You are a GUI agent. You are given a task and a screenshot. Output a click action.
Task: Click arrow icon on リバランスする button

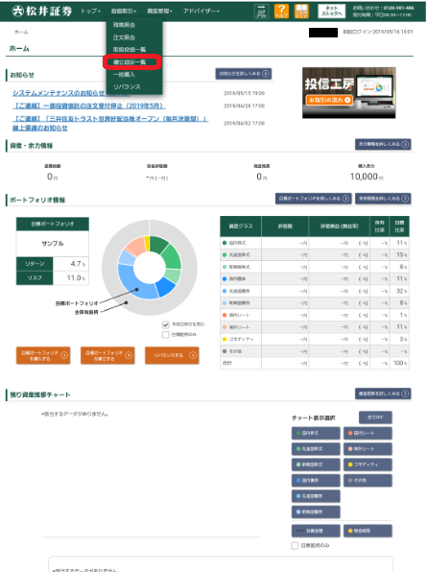point(193,355)
